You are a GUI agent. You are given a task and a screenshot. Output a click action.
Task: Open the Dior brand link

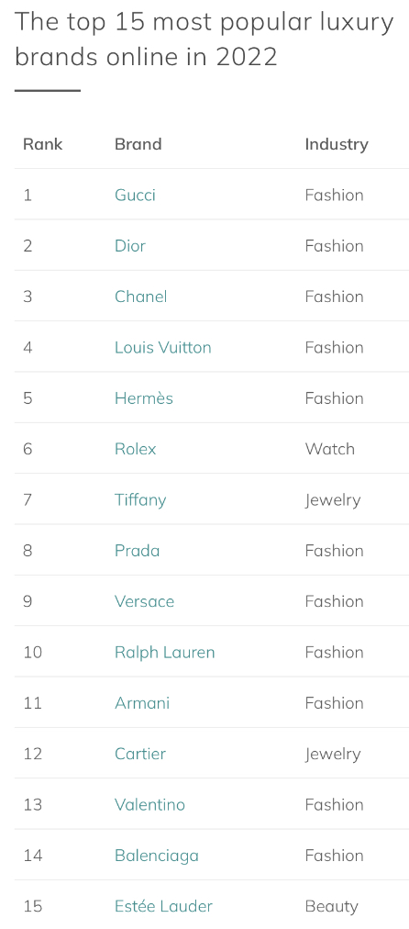pyautogui.click(x=130, y=246)
